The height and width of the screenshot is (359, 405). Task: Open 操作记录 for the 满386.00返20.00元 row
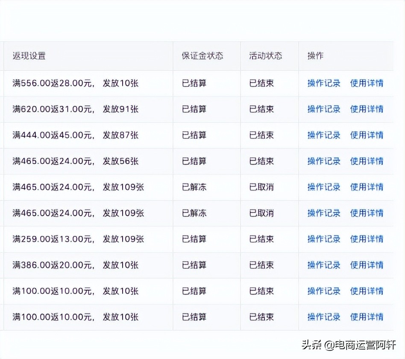(323, 265)
